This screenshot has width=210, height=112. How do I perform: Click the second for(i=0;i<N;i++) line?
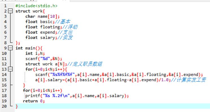point(43,91)
